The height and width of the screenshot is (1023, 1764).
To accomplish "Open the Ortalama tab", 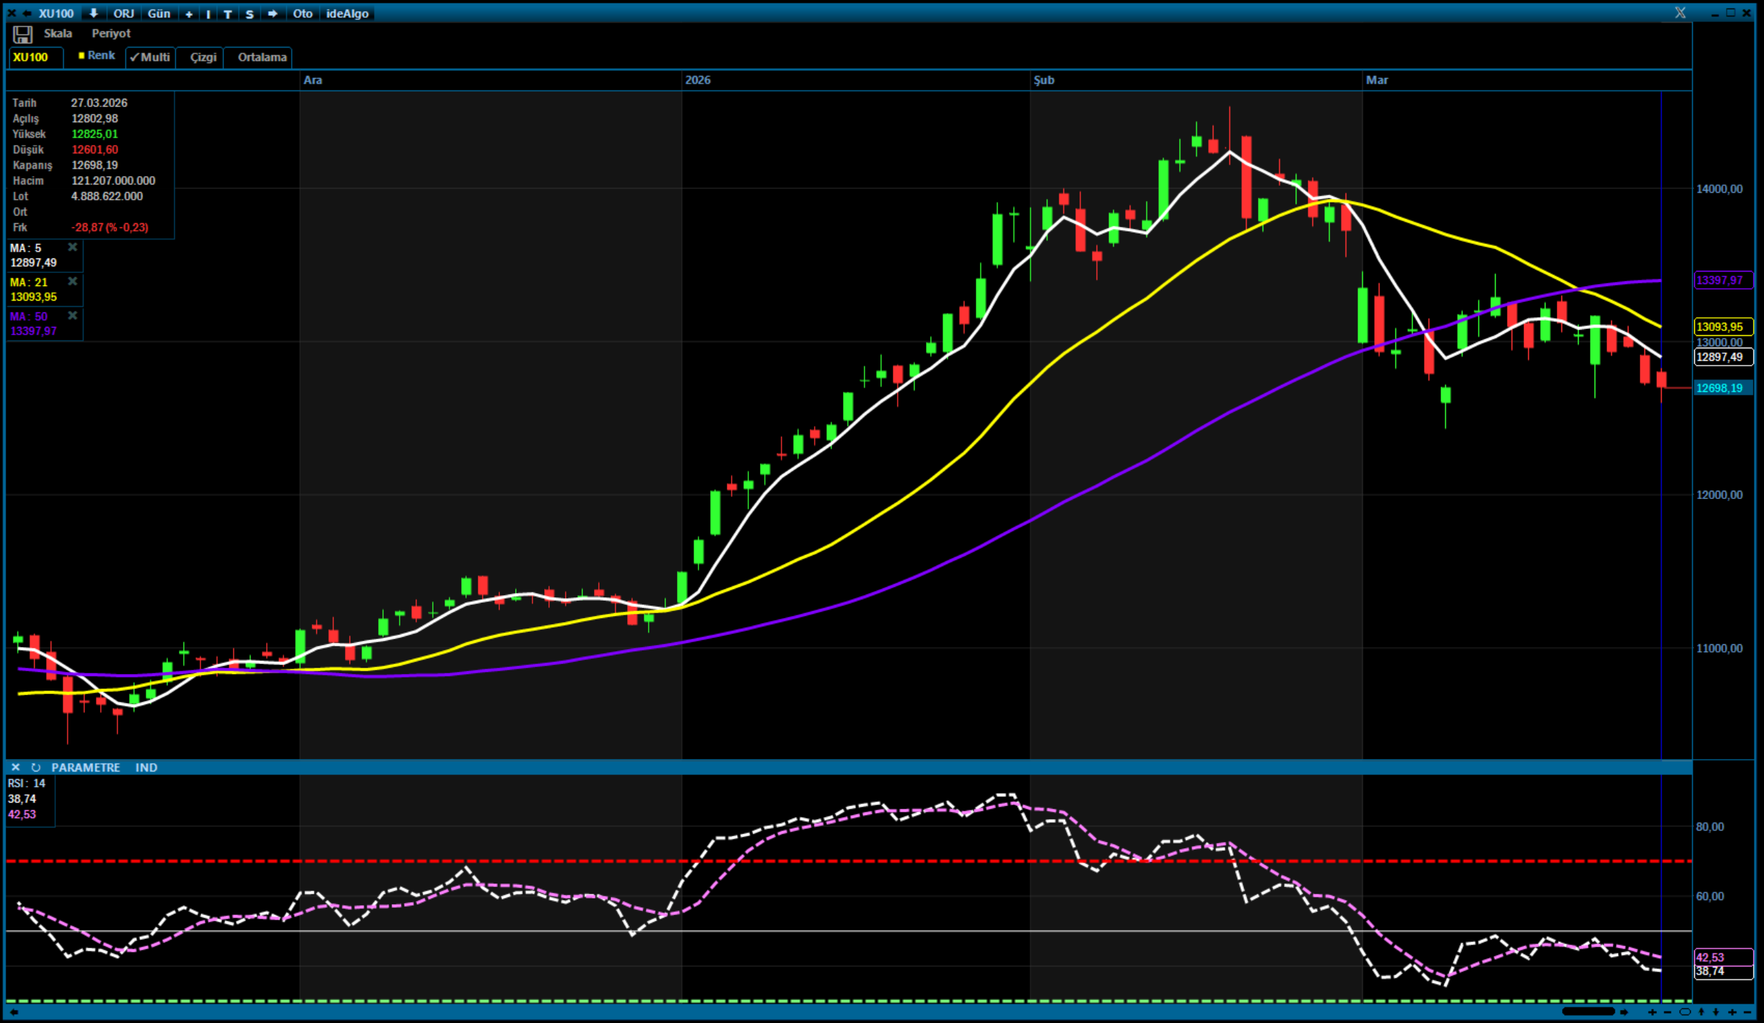I will (x=262, y=57).
